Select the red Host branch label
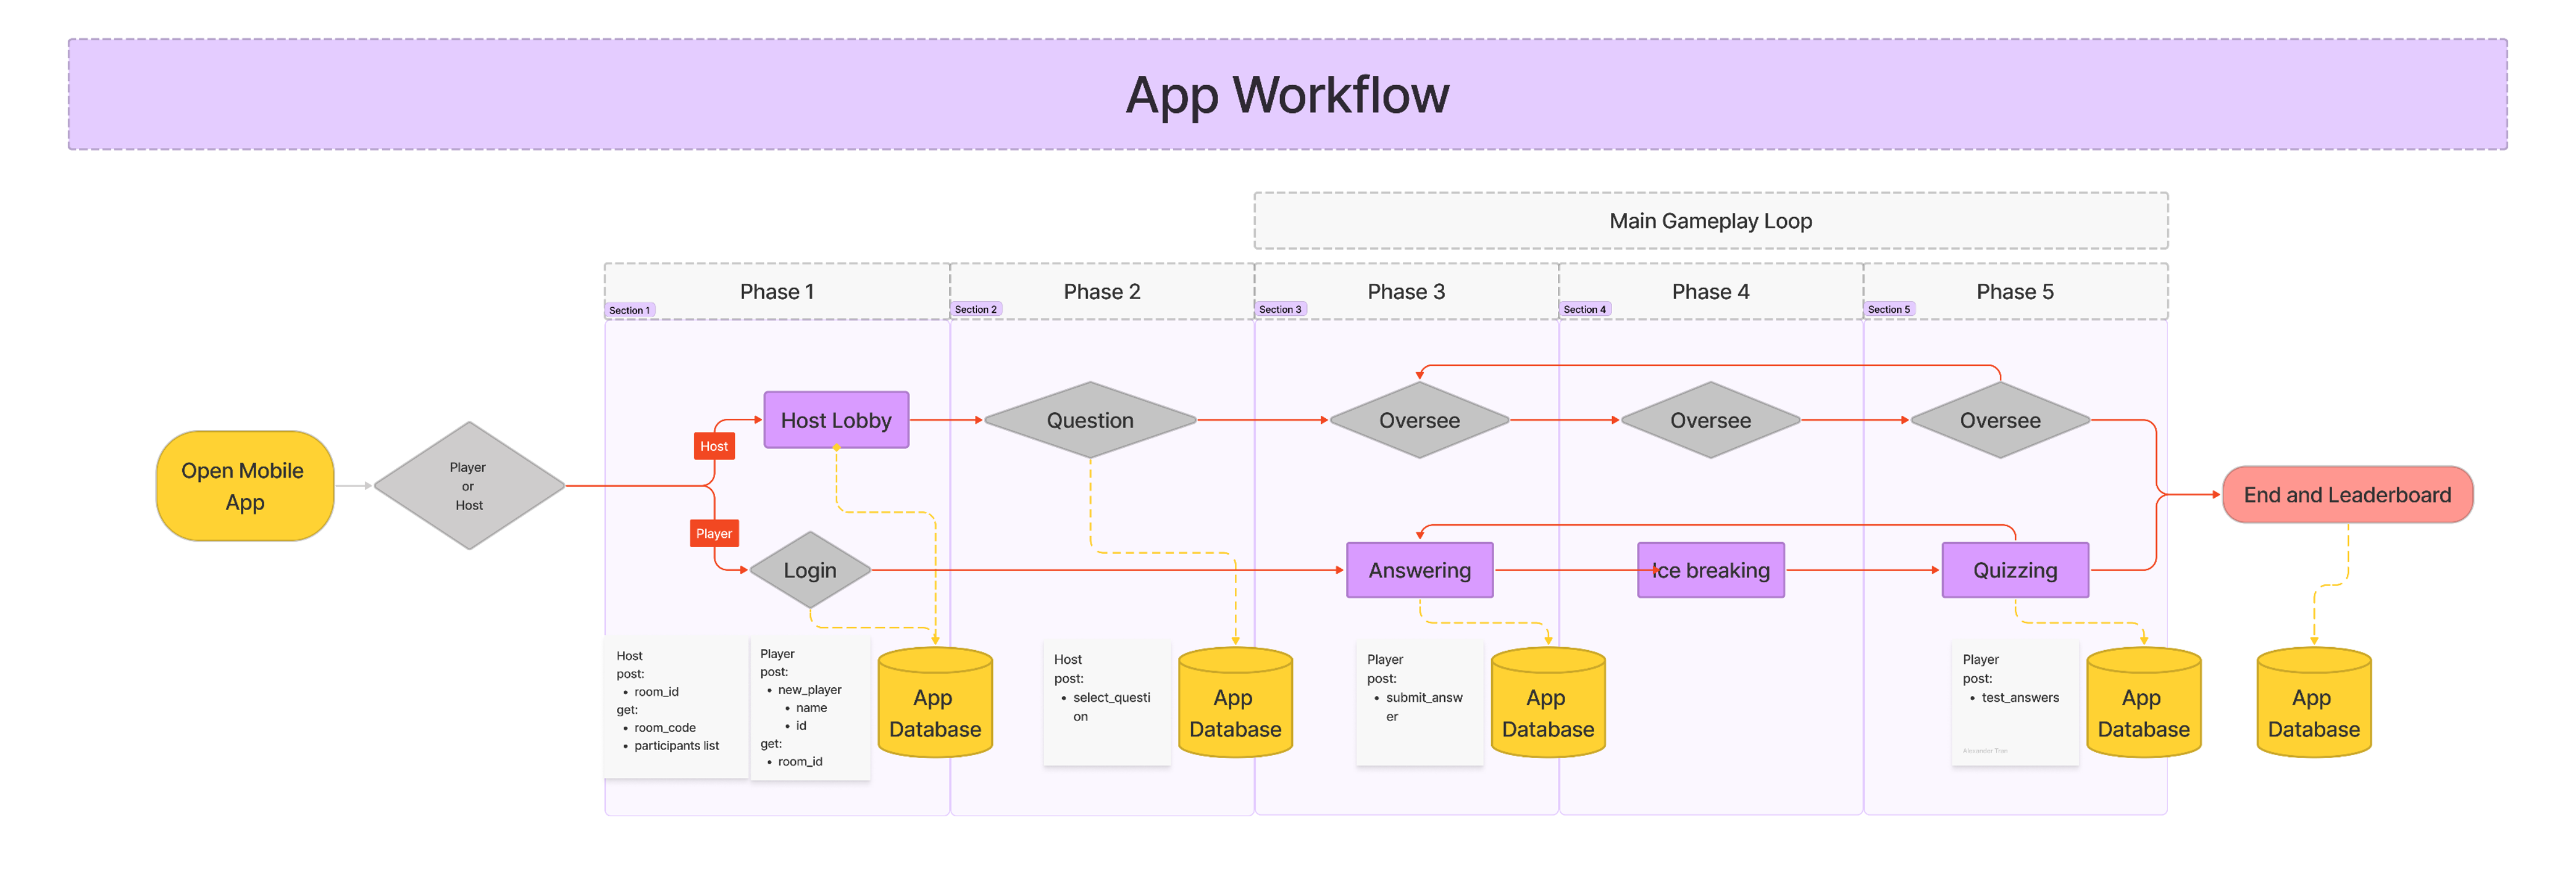This screenshot has width=2576, height=884. click(714, 447)
